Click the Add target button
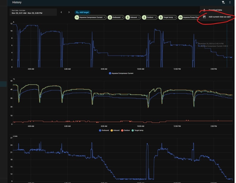 click(x=82, y=12)
